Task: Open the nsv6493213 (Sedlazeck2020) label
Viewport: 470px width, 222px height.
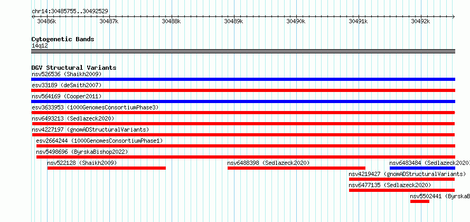Action: point(73,118)
